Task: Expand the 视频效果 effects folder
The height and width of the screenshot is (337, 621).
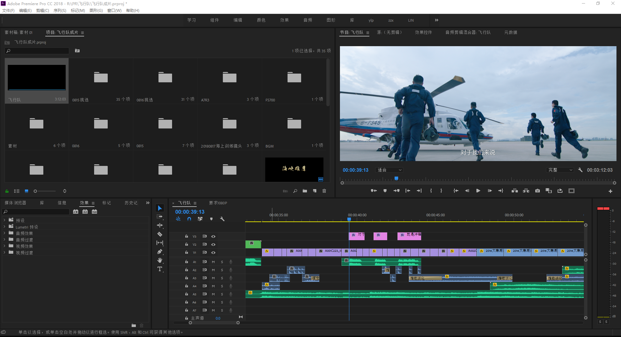Action: point(4,246)
